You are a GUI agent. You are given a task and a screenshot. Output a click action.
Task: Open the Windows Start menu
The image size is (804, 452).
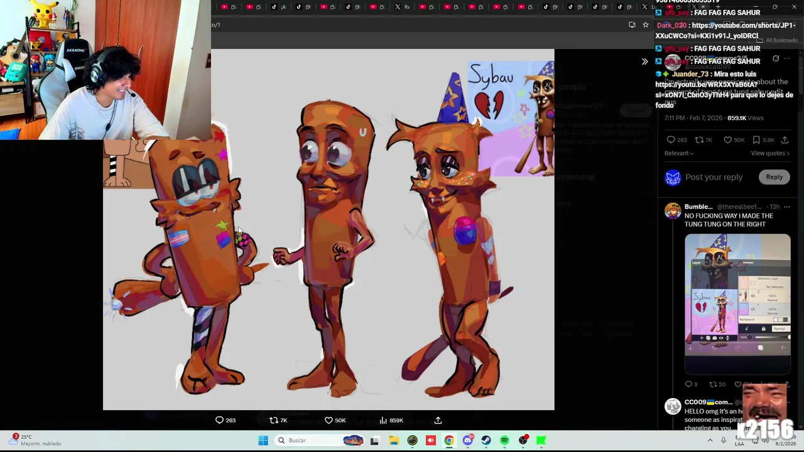point(263,441)
